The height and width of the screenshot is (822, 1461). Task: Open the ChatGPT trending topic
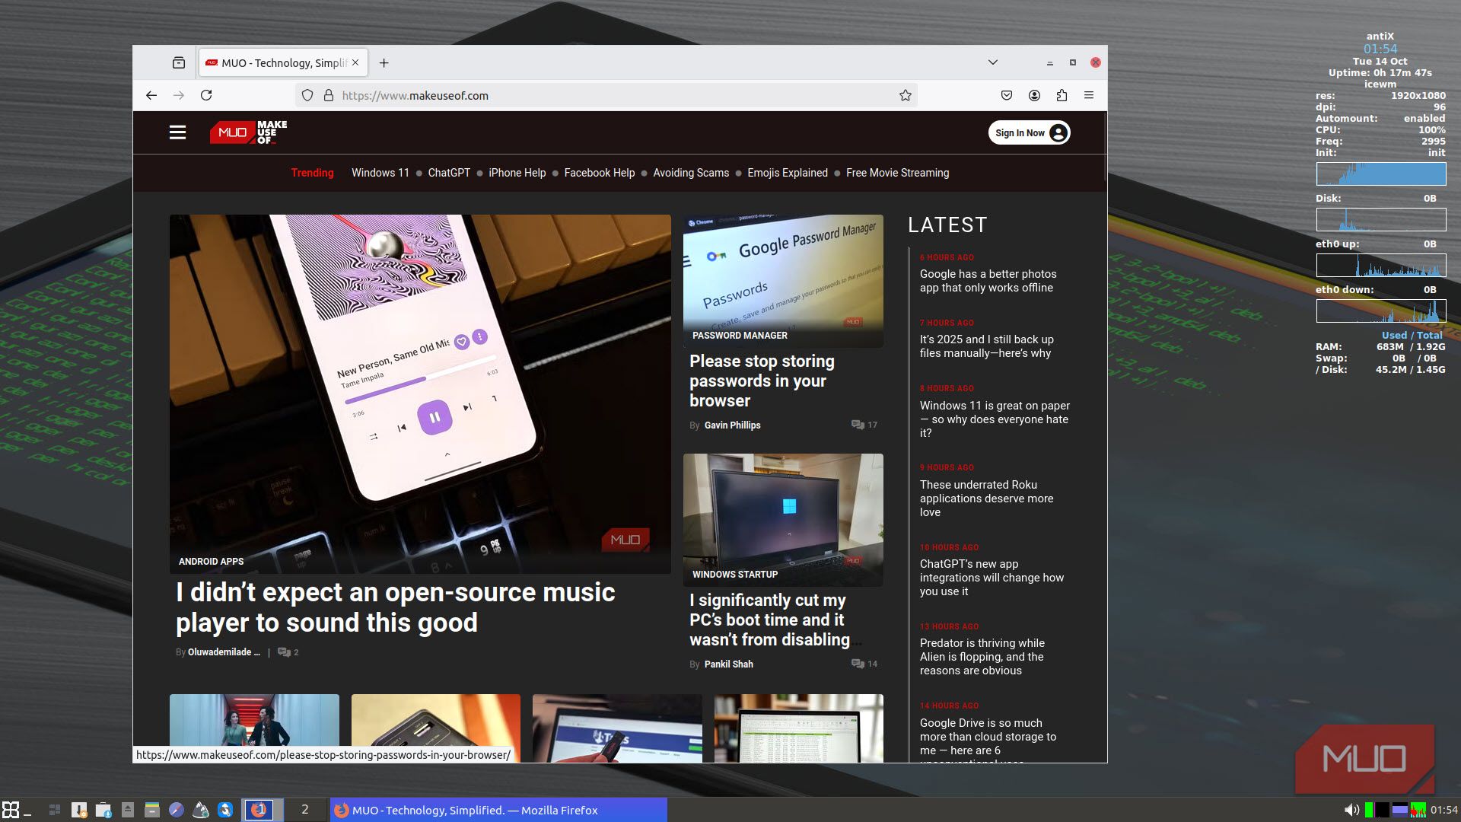coord(449,173)
